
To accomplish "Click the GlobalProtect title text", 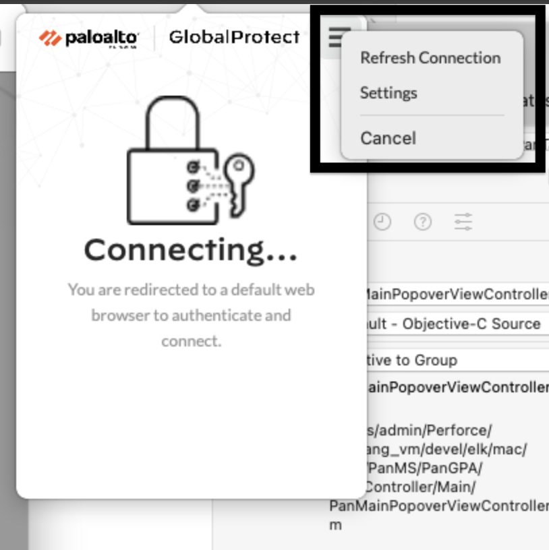I will pos(235,37).
